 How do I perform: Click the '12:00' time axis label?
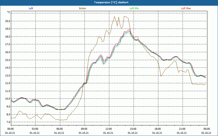109,129
